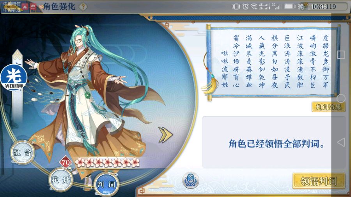351x197 pixels.
Task: Click the yellow tassel on the scroll
Action: click(211, 85)
